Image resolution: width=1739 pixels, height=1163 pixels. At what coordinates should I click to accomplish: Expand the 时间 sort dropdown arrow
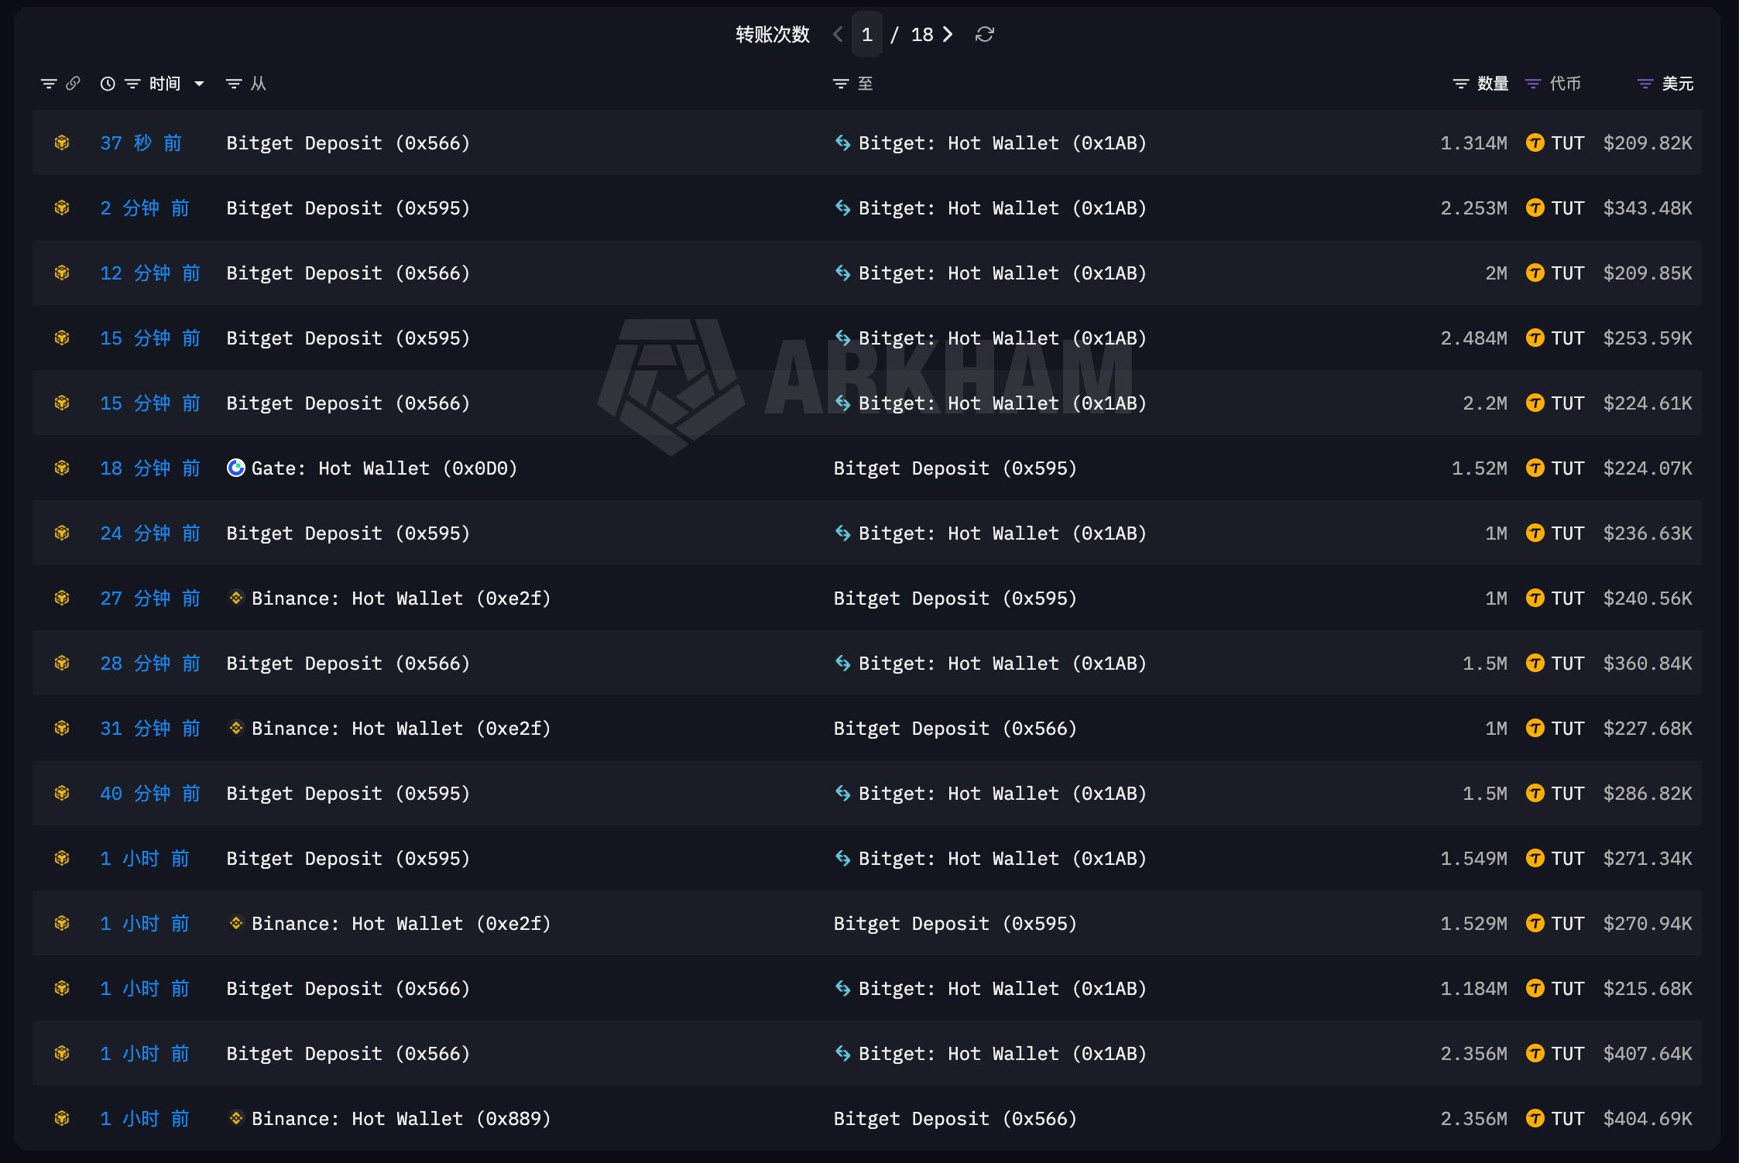coord(200,84)
